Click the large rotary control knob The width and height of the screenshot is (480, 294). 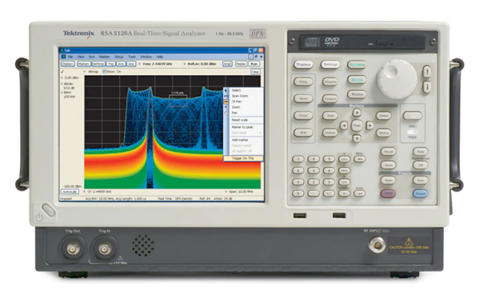(x=397, y=79)
